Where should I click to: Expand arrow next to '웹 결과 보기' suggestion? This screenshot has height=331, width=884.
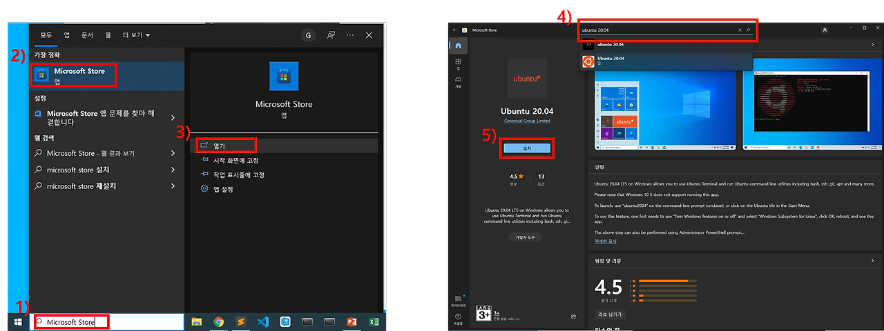pos(173,153)
